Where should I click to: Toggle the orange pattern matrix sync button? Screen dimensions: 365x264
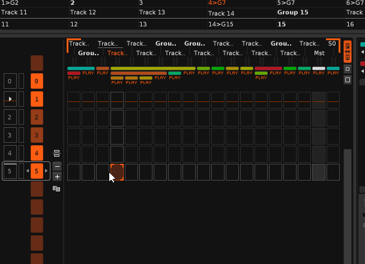coord(348,55)
